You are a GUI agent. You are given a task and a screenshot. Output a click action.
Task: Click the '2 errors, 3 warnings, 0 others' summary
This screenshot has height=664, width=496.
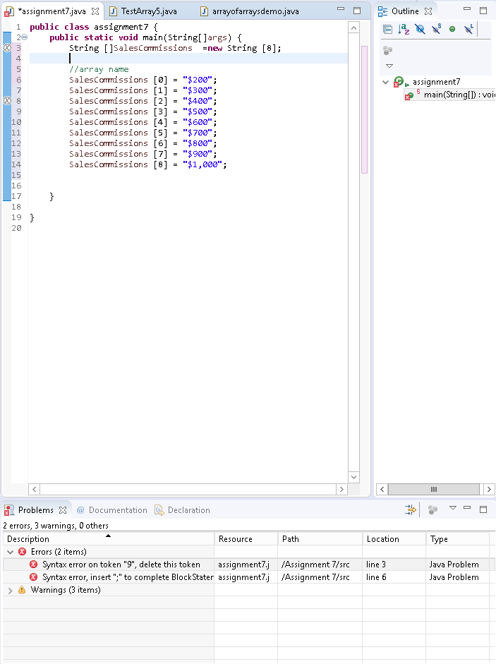coord(56,526)
